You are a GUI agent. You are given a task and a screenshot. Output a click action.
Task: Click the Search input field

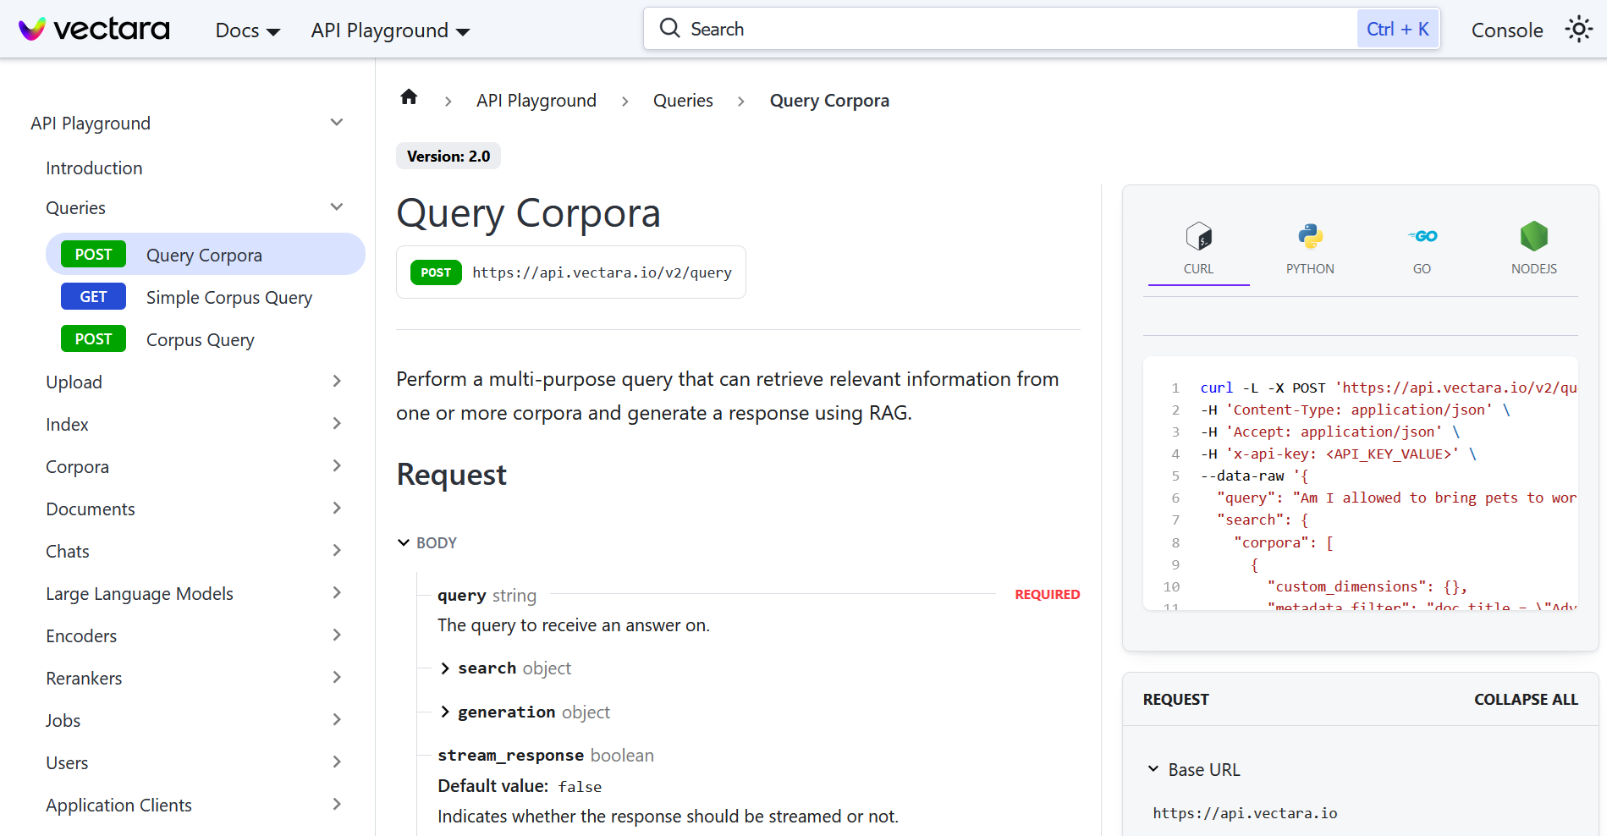[x=1042, y=29]
